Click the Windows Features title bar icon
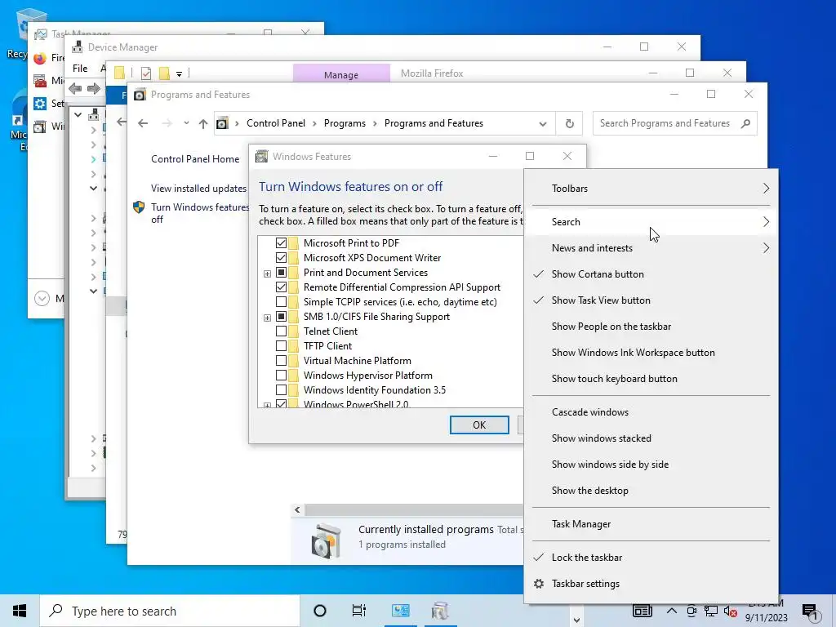Viewport: 836px width, 627px height. [x=262, y=156]
